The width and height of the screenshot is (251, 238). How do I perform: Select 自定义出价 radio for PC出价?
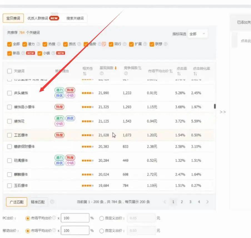click(101, 218)
